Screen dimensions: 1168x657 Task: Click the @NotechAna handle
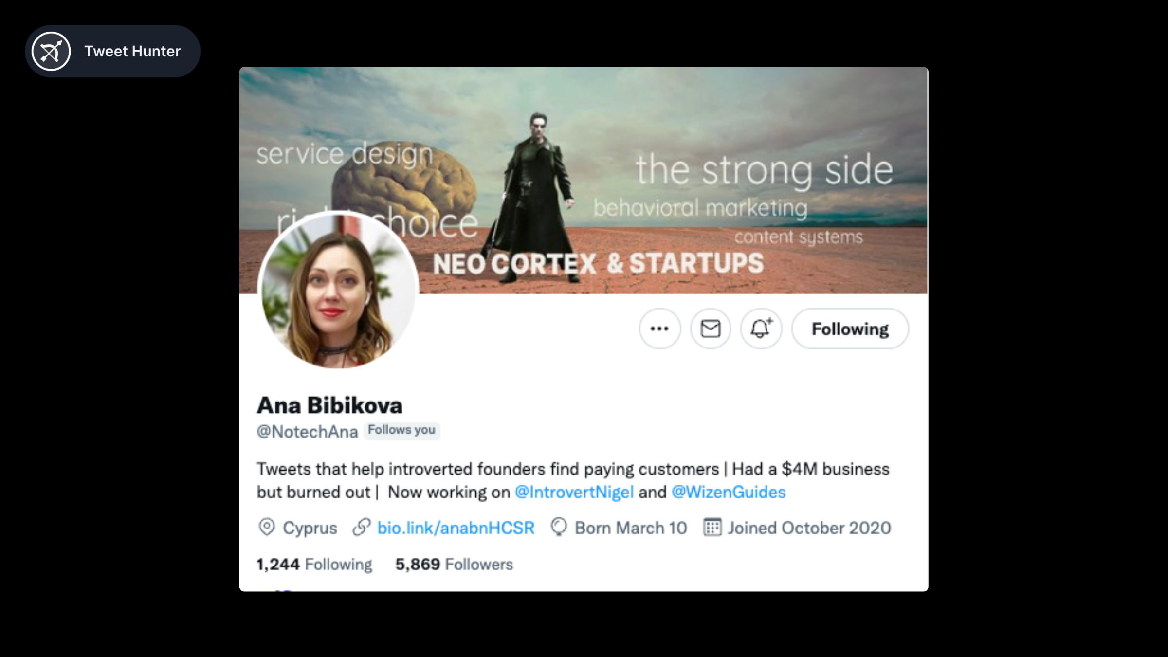point(307,431)
